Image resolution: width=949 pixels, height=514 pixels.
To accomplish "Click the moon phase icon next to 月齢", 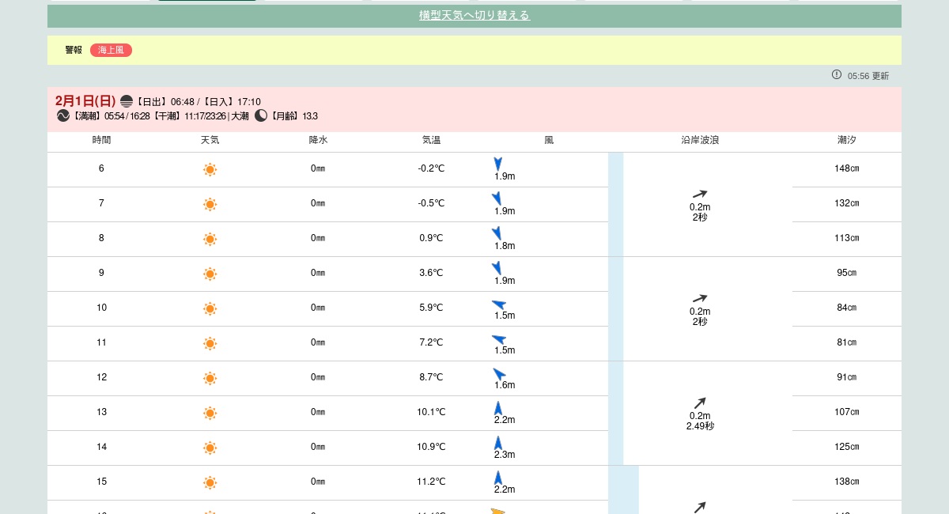I will pyautogui.click(x=261, y=115).
